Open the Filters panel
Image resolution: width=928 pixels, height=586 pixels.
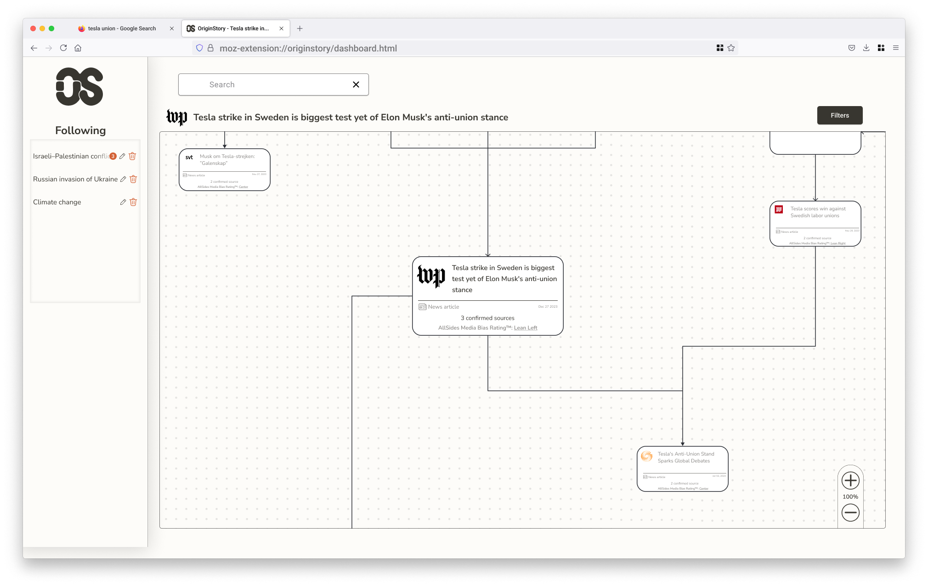coord(839,115)
